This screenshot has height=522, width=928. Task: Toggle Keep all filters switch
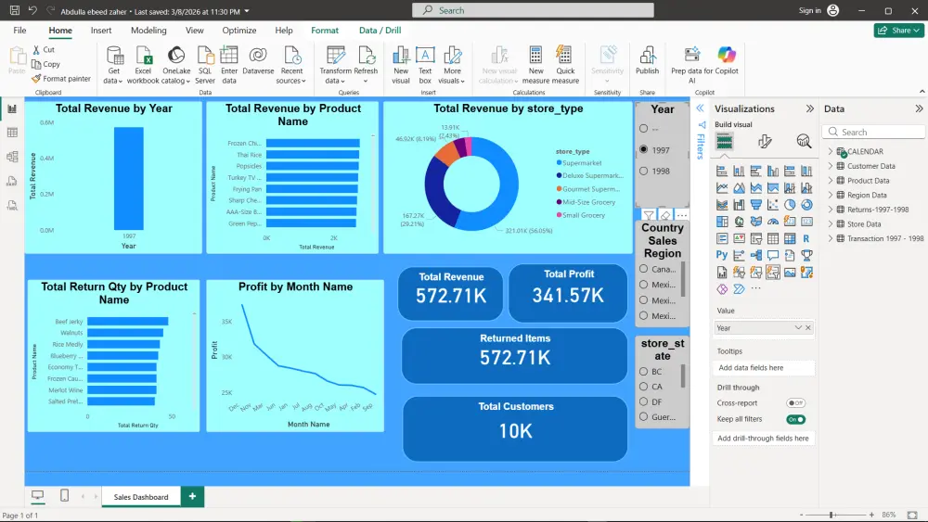pyautogui.click(x=795, y=419)
